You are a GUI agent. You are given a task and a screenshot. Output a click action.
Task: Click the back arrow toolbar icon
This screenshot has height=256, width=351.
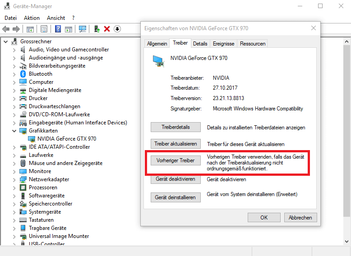pos(6,29)
